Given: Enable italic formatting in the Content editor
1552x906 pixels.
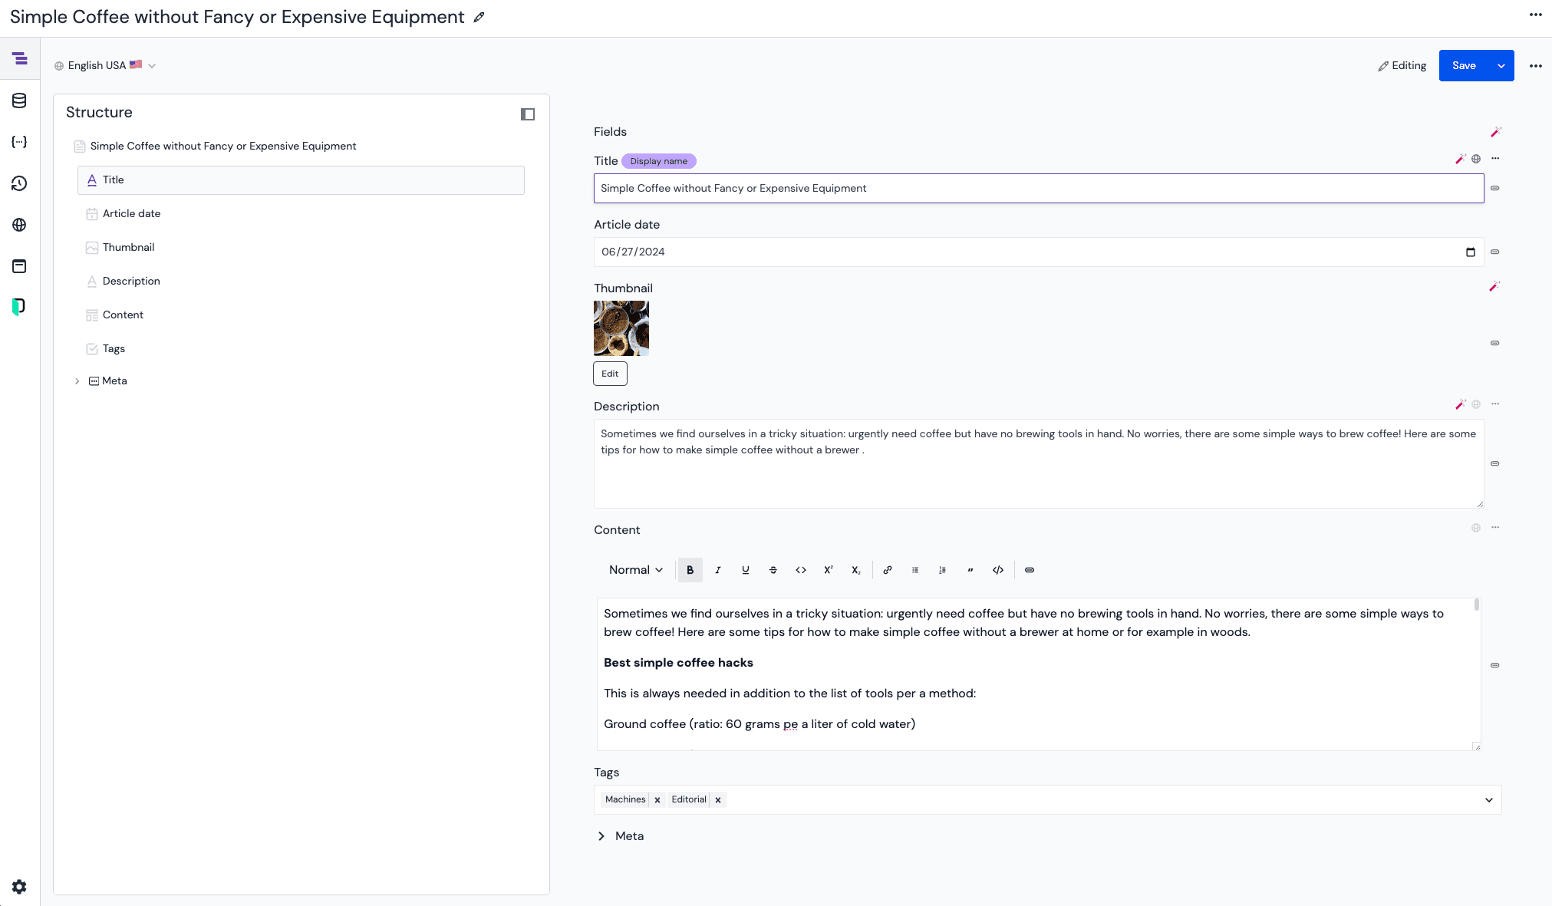Looking at the screenshot, I should 717,570.
